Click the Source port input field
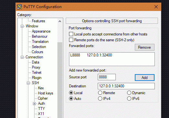The width and height of the screenshot is (169, 118). pos(107,77)
